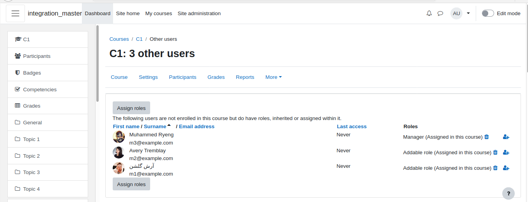Assign role icon for Muhammed Ryeng
Screen dimensions: 528x202
tap(506, 137)
